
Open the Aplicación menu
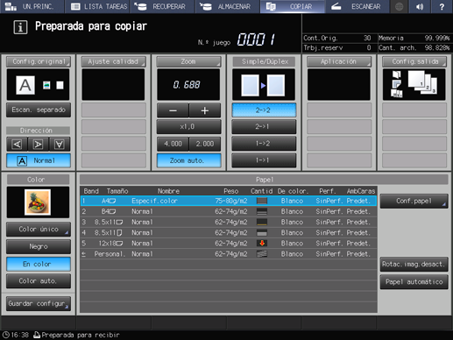339,61
